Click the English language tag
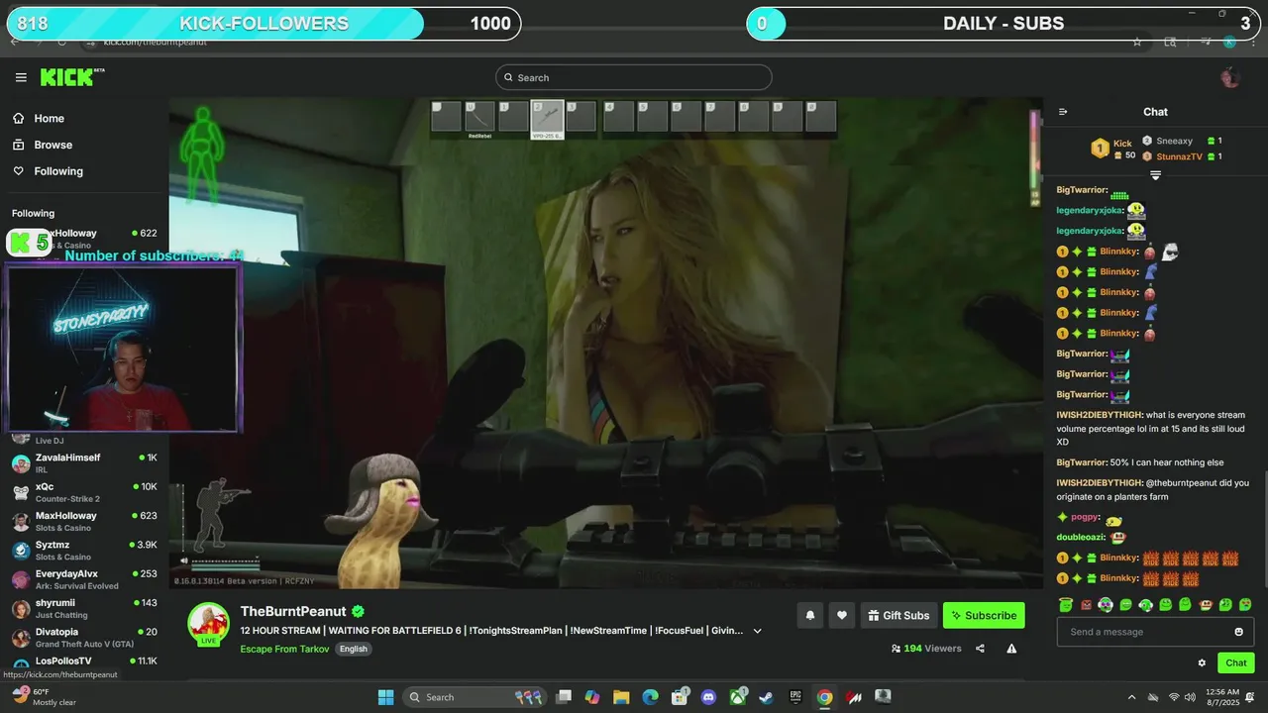The height and width of the screenshot is (713, 1268). tap(353, 649)
